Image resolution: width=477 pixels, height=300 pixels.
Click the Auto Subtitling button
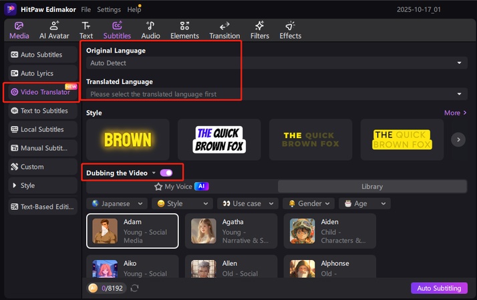coord(439,288)
